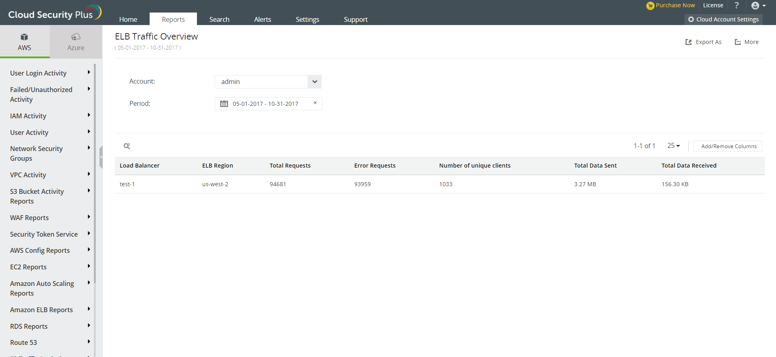This screenshot has height=357, width=776.
Task: Collapse the left sidebar panel handle
Action: [x=101, y=157]
